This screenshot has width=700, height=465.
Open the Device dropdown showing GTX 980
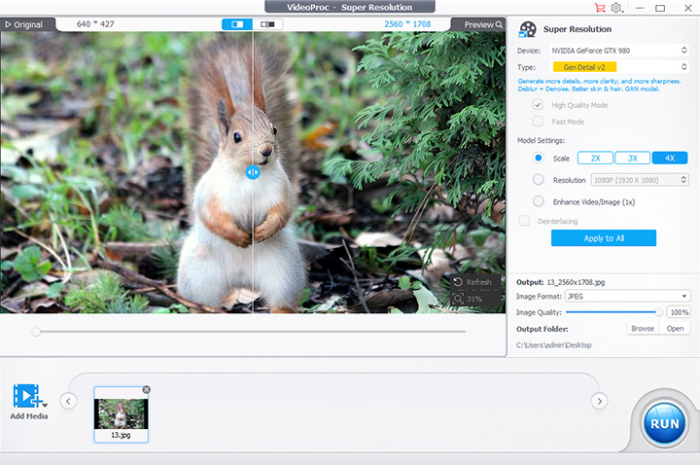613,50
